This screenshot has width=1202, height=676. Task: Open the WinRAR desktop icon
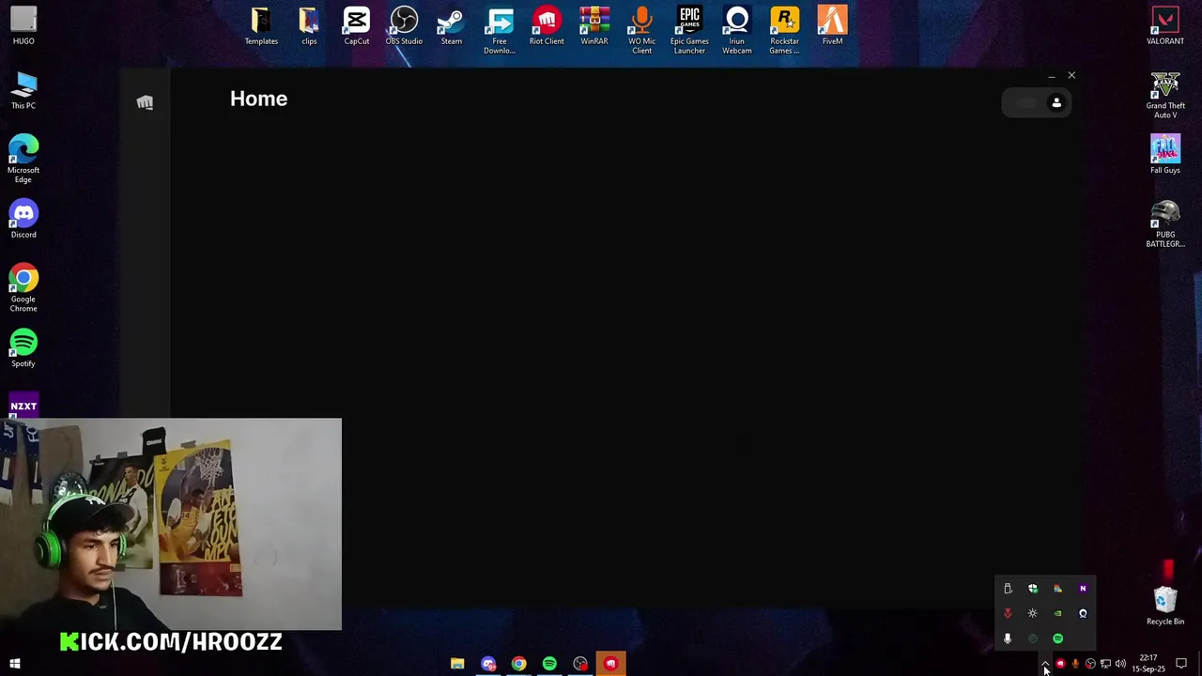(594, 26)
